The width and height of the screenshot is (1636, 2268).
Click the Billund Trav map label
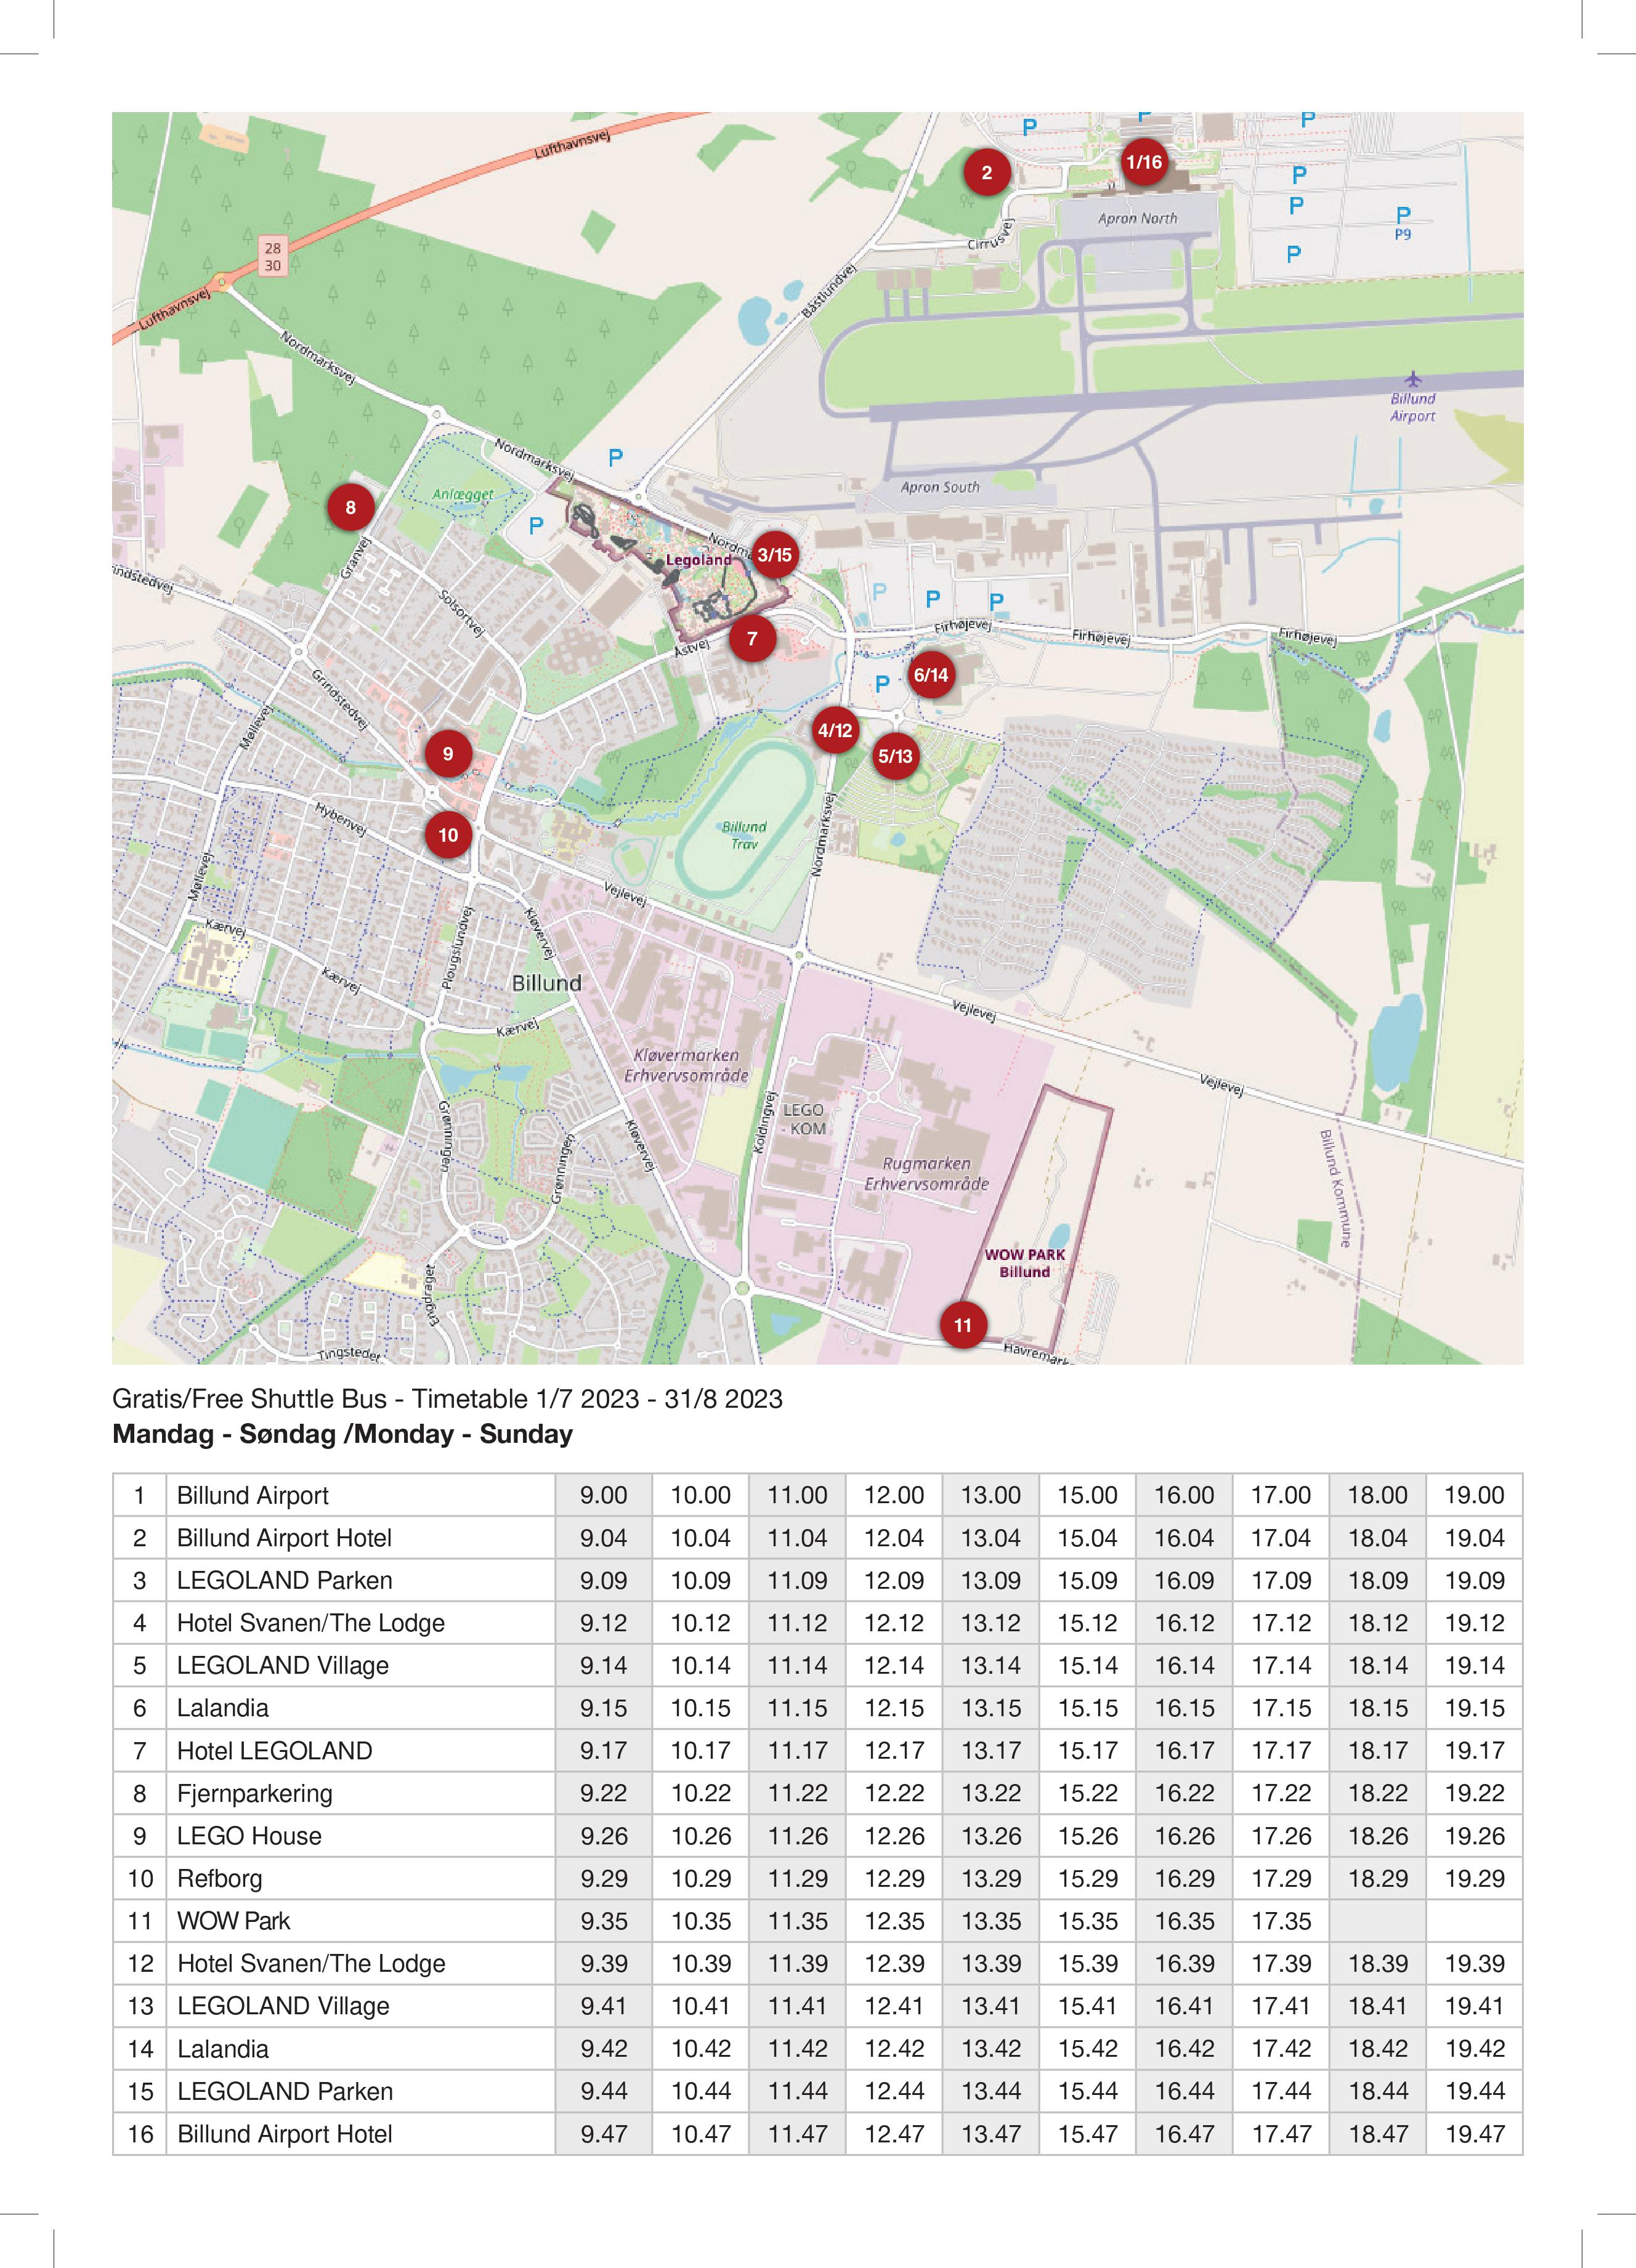click(744, 835)
